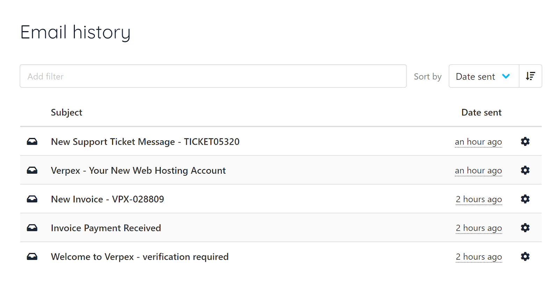Click inbox icon beside TICKET05320 message
Screen dimensions: 559x289
[32, 142]
